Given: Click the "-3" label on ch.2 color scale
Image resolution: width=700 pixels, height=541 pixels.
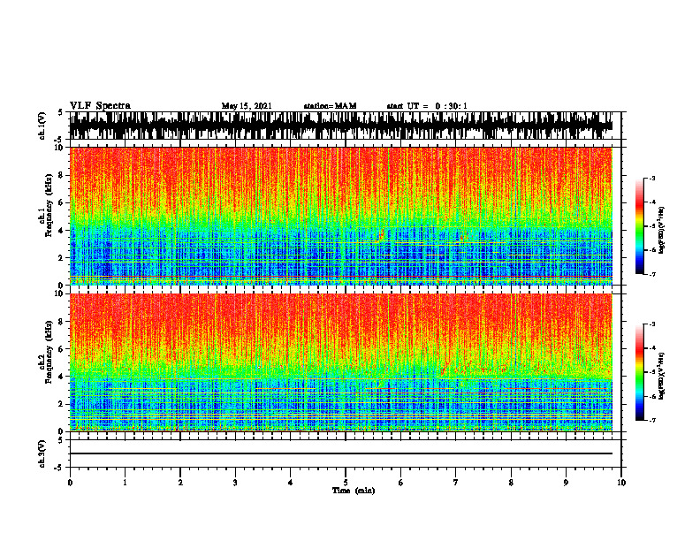Looking at the screenshot, I should tap(652, 324).
